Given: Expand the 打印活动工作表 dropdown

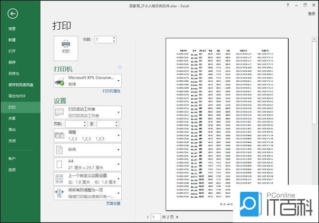Looking at the screenshot, I should coord(87,112).
